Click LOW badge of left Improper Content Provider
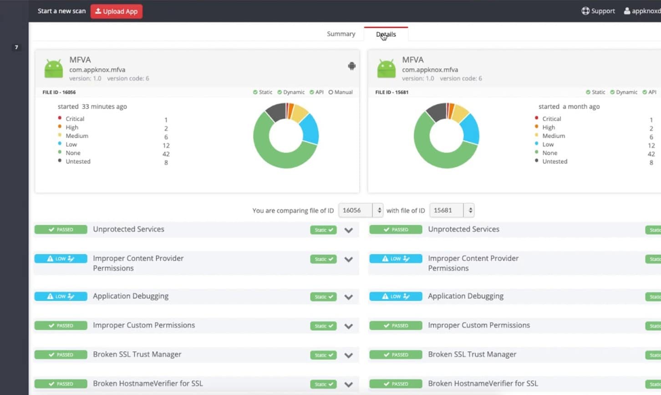The height and width of the screenshot is (395, 661). 61,259
